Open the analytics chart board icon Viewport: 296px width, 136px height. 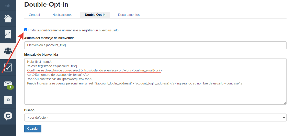(8, 35)
